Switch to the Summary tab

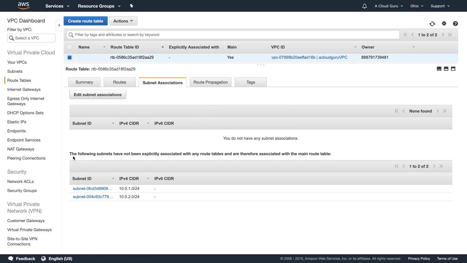(x=84, y=82)
